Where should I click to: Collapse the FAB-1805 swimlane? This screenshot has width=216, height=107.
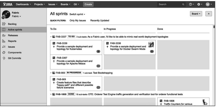(x=51, y=94)
